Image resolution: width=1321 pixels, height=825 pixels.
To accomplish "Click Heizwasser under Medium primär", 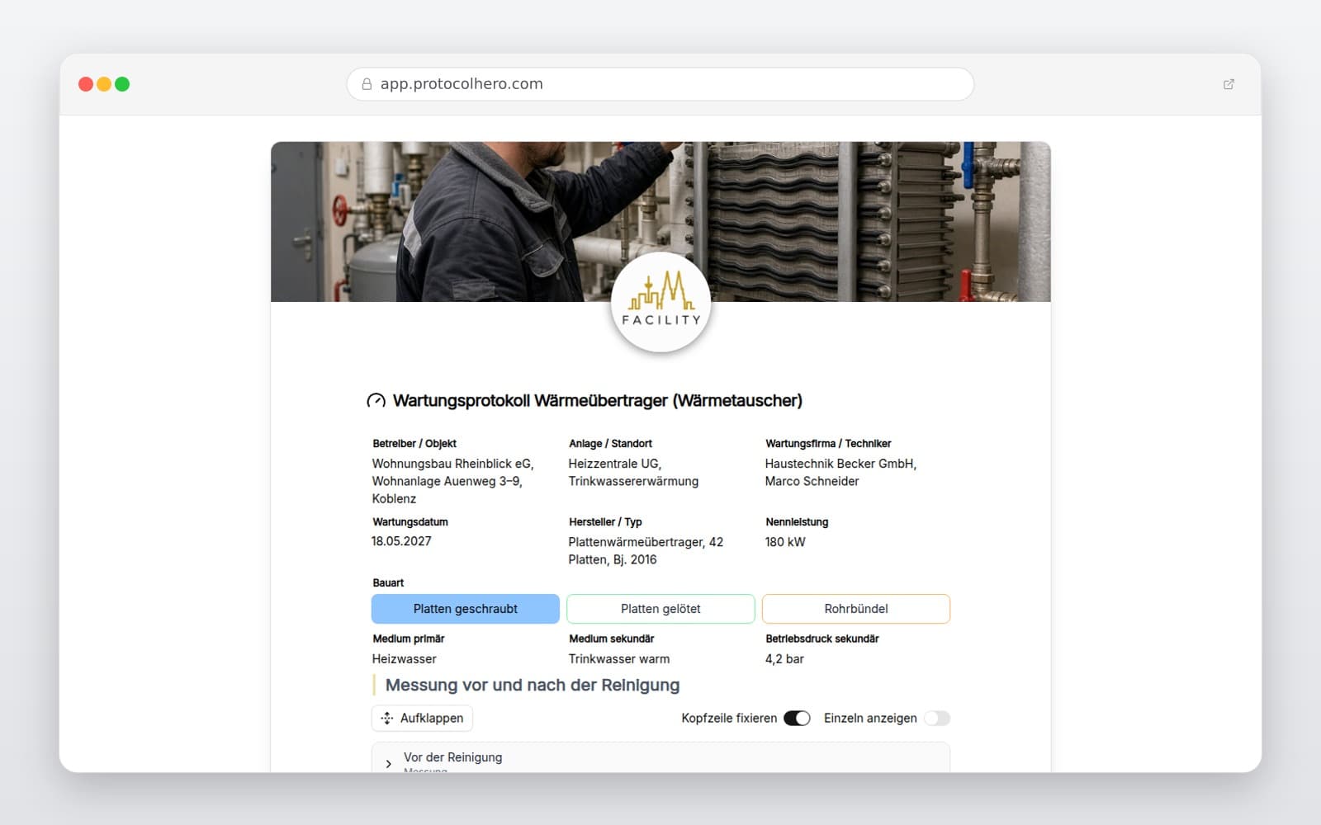I will [x=405, y=659].
